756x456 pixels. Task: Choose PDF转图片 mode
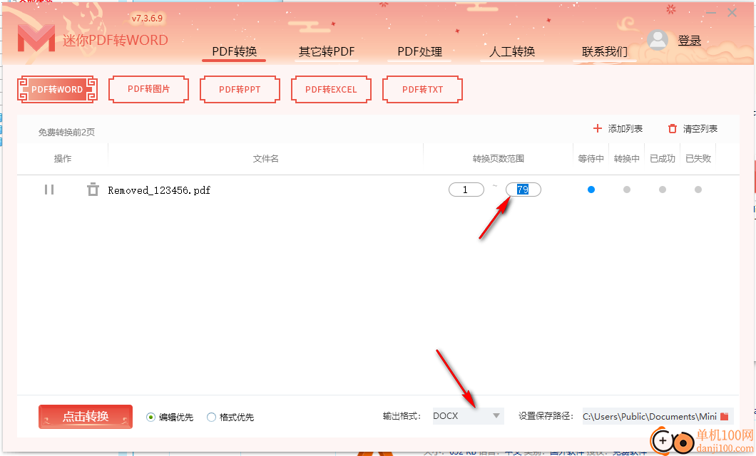tap(148, 90)
